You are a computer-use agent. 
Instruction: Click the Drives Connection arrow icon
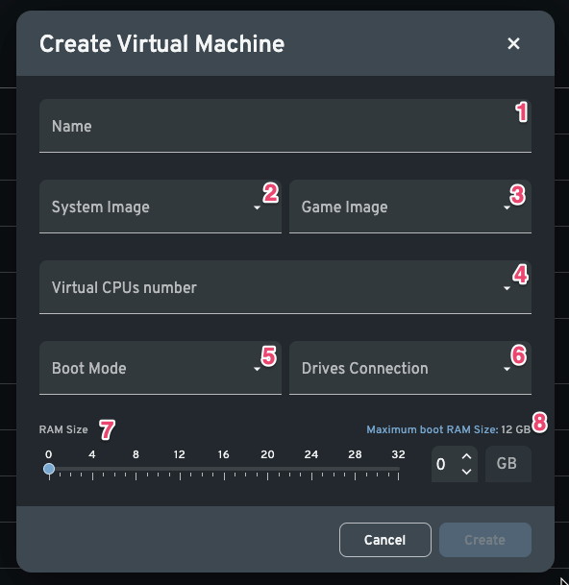(507, 369)
